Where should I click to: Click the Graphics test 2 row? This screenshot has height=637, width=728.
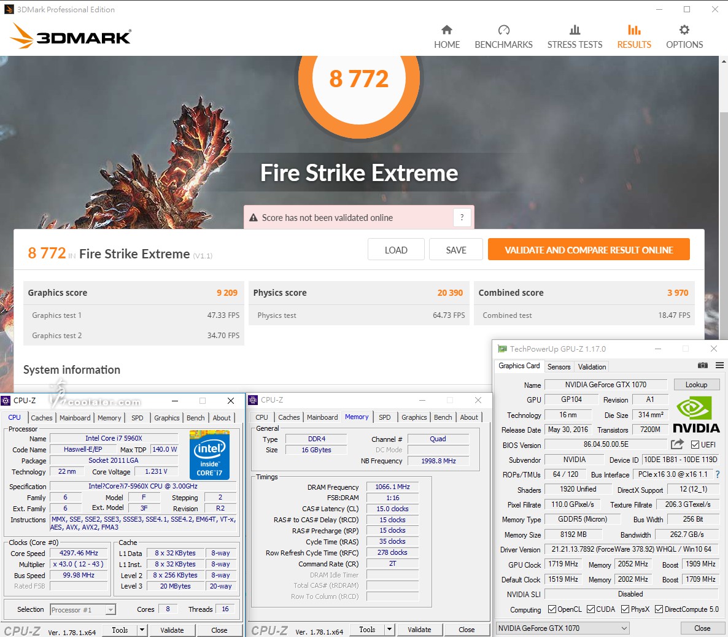tap(134, 335)
